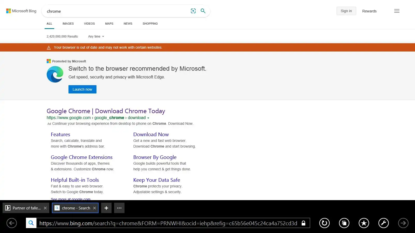Select the ALL search tab
Screen dimensions: 415x233
point(49,24)
